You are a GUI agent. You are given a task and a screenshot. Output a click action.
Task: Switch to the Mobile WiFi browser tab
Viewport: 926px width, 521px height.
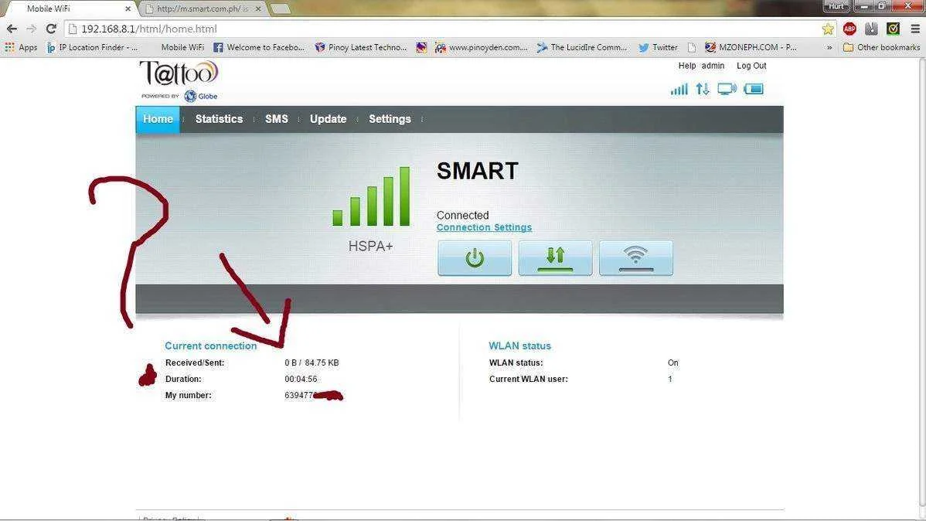70,9
